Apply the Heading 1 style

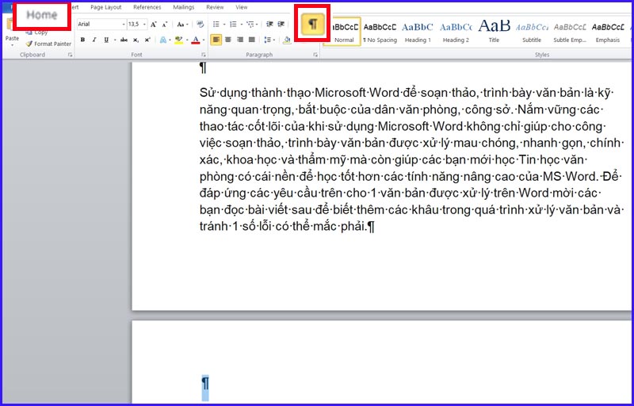tap(418, 32)
